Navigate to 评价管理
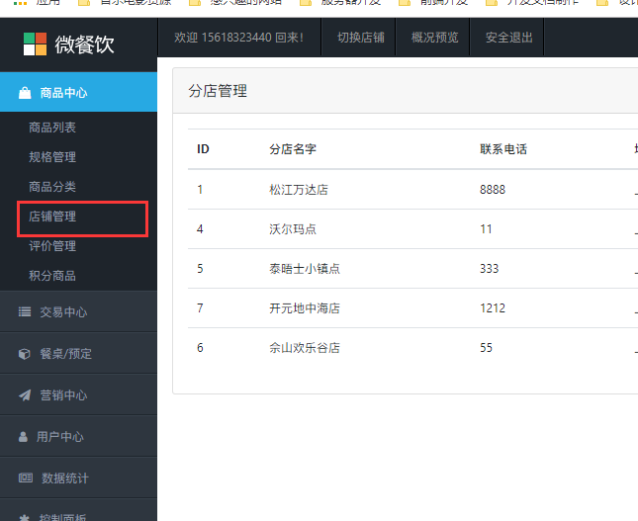The image size is (638, 521). [52, 246]
